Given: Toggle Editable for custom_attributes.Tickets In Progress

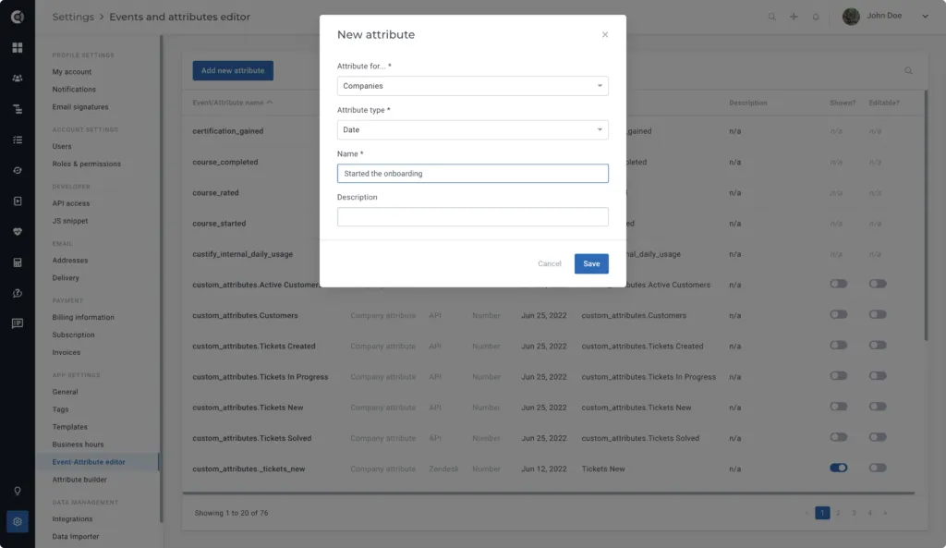Looking at the screenshot, I should coord(878,376).
